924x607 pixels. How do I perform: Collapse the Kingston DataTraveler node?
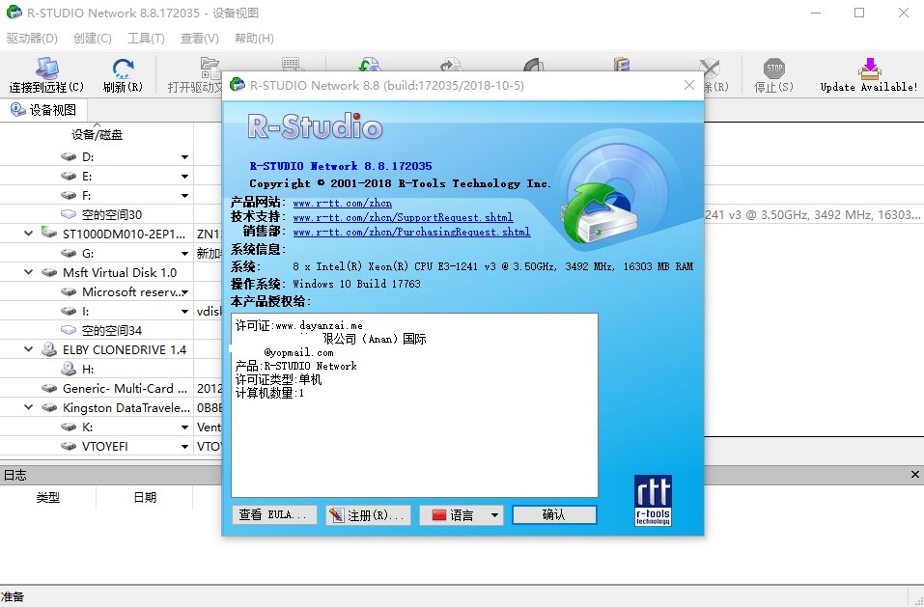coord(30,407)
